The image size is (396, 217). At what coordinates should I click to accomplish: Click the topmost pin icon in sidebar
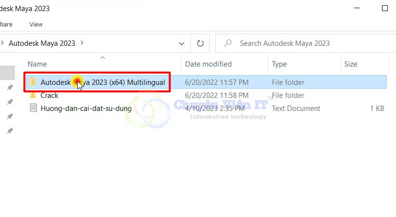pyautogui.click(x=10, y=88)
